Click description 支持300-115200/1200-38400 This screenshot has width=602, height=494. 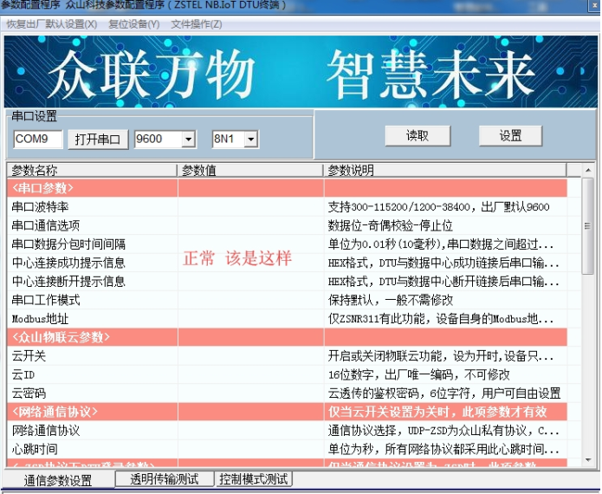tap(438, 207)
